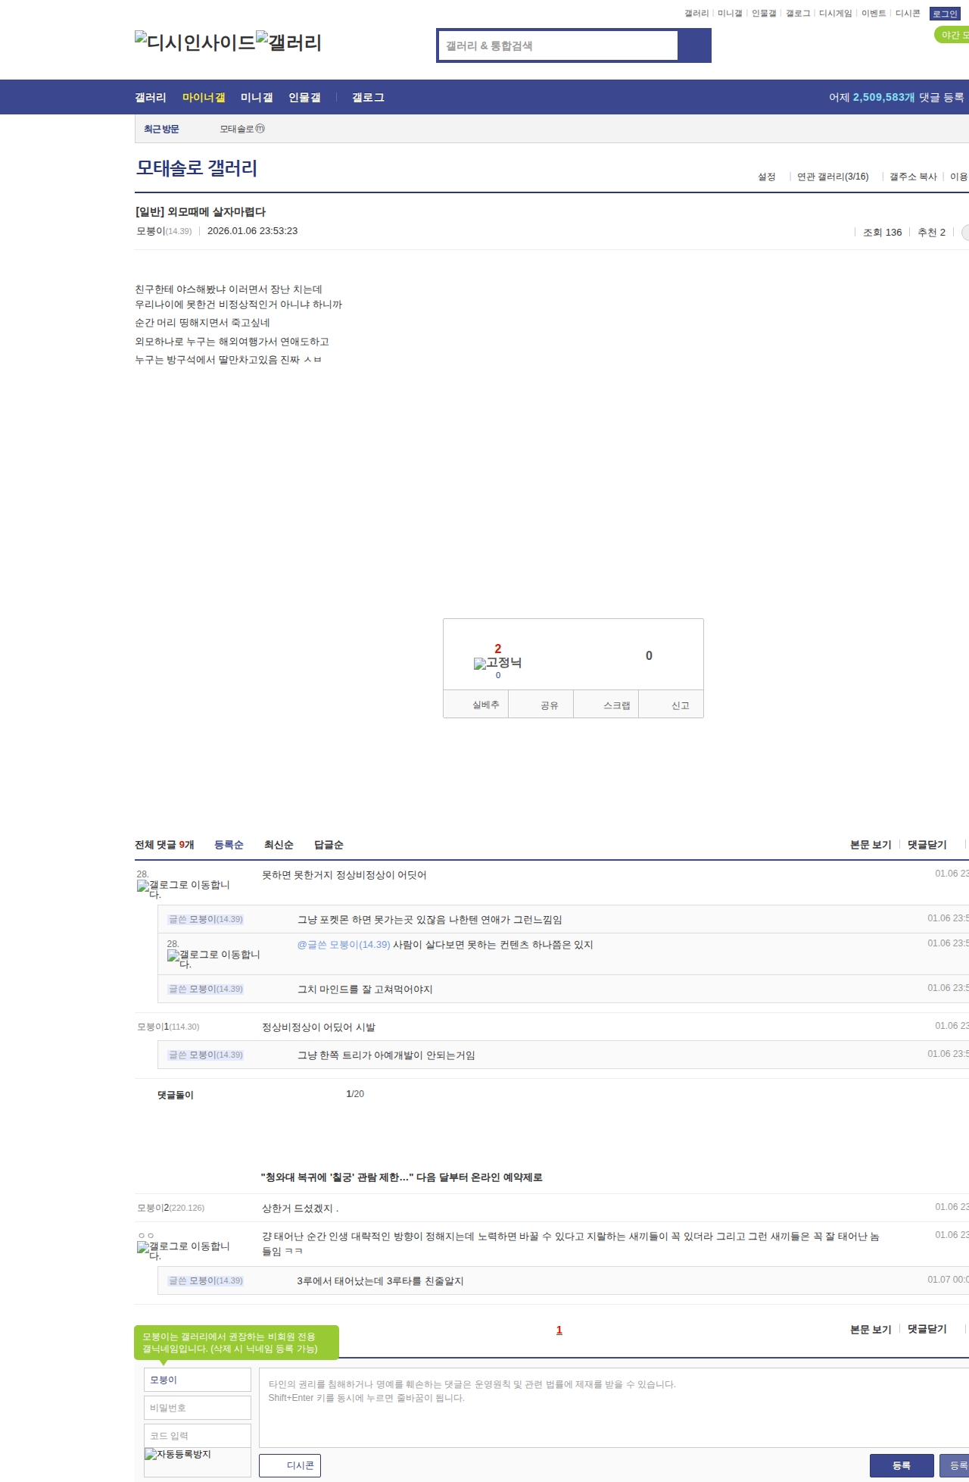The image size is (969, 1482).
Task: Expand the 연관 갤러리(3/16) list
Action: [832, 177]
